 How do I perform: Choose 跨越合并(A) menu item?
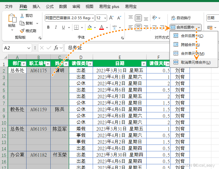click(194, 45)
